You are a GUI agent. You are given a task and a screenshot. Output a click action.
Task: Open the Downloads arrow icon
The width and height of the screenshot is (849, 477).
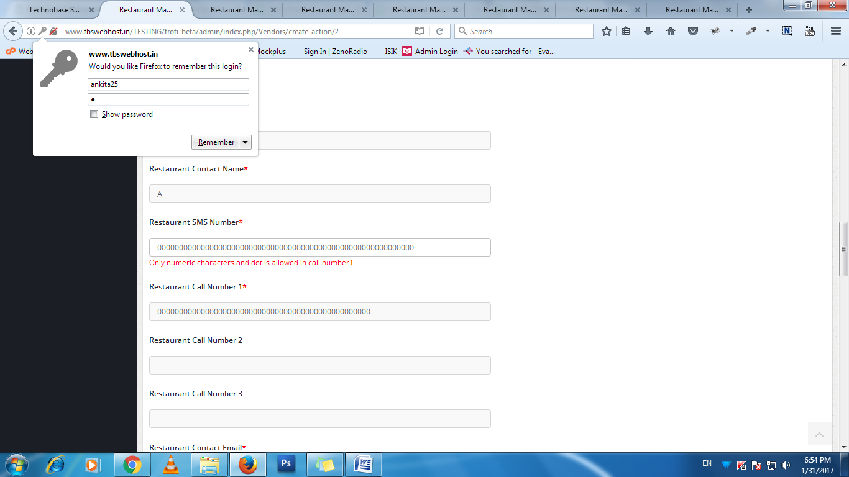[648, 31]
